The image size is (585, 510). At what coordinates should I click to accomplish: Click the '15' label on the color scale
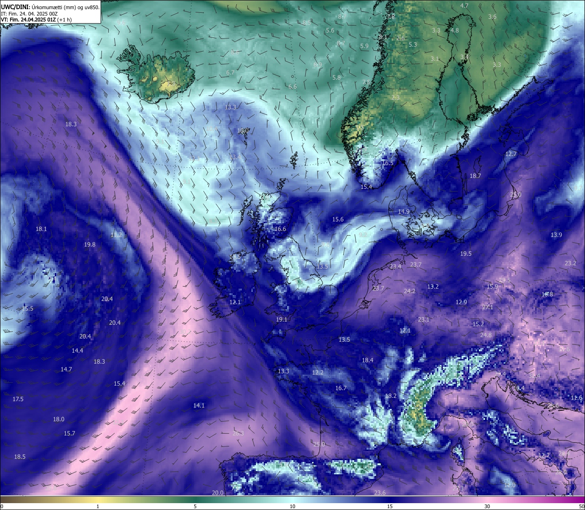point(390,506)
